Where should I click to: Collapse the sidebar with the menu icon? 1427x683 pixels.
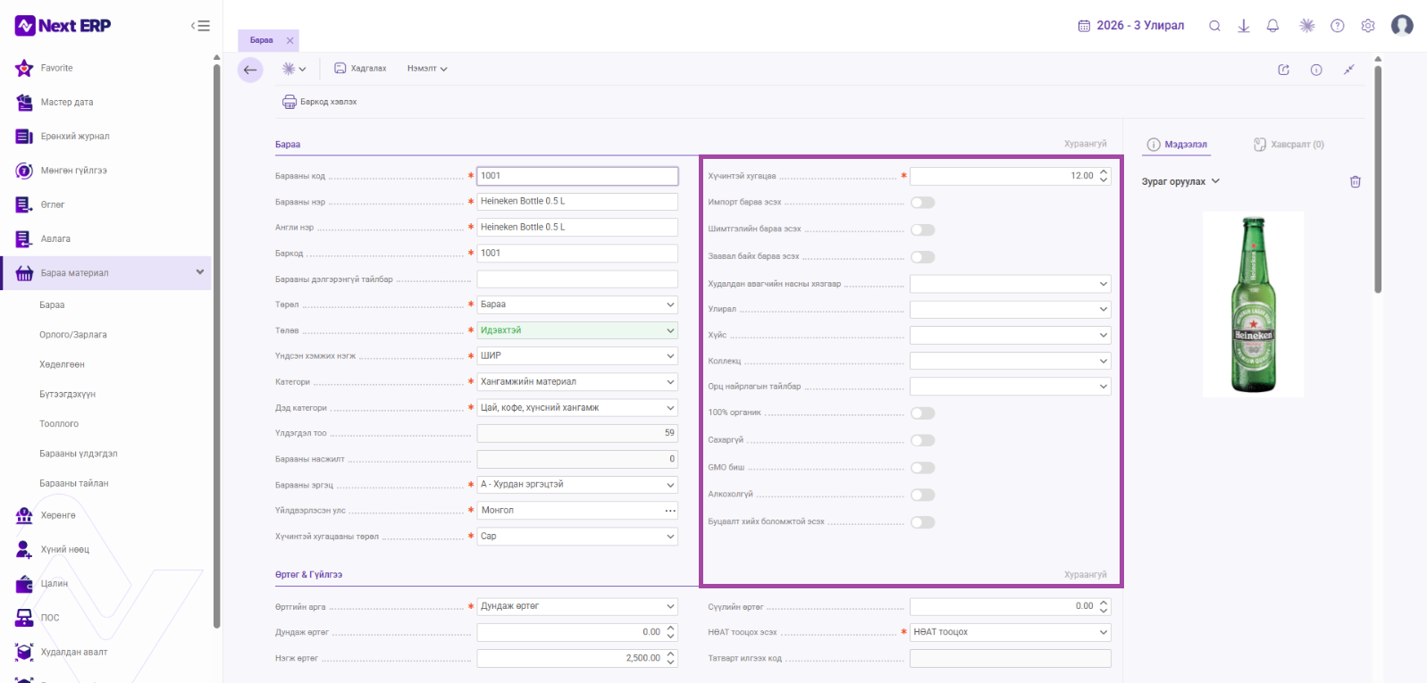click(x=200, y=26)
